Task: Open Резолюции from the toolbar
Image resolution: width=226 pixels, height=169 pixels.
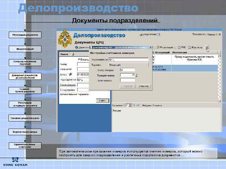Action: [165, 47]
